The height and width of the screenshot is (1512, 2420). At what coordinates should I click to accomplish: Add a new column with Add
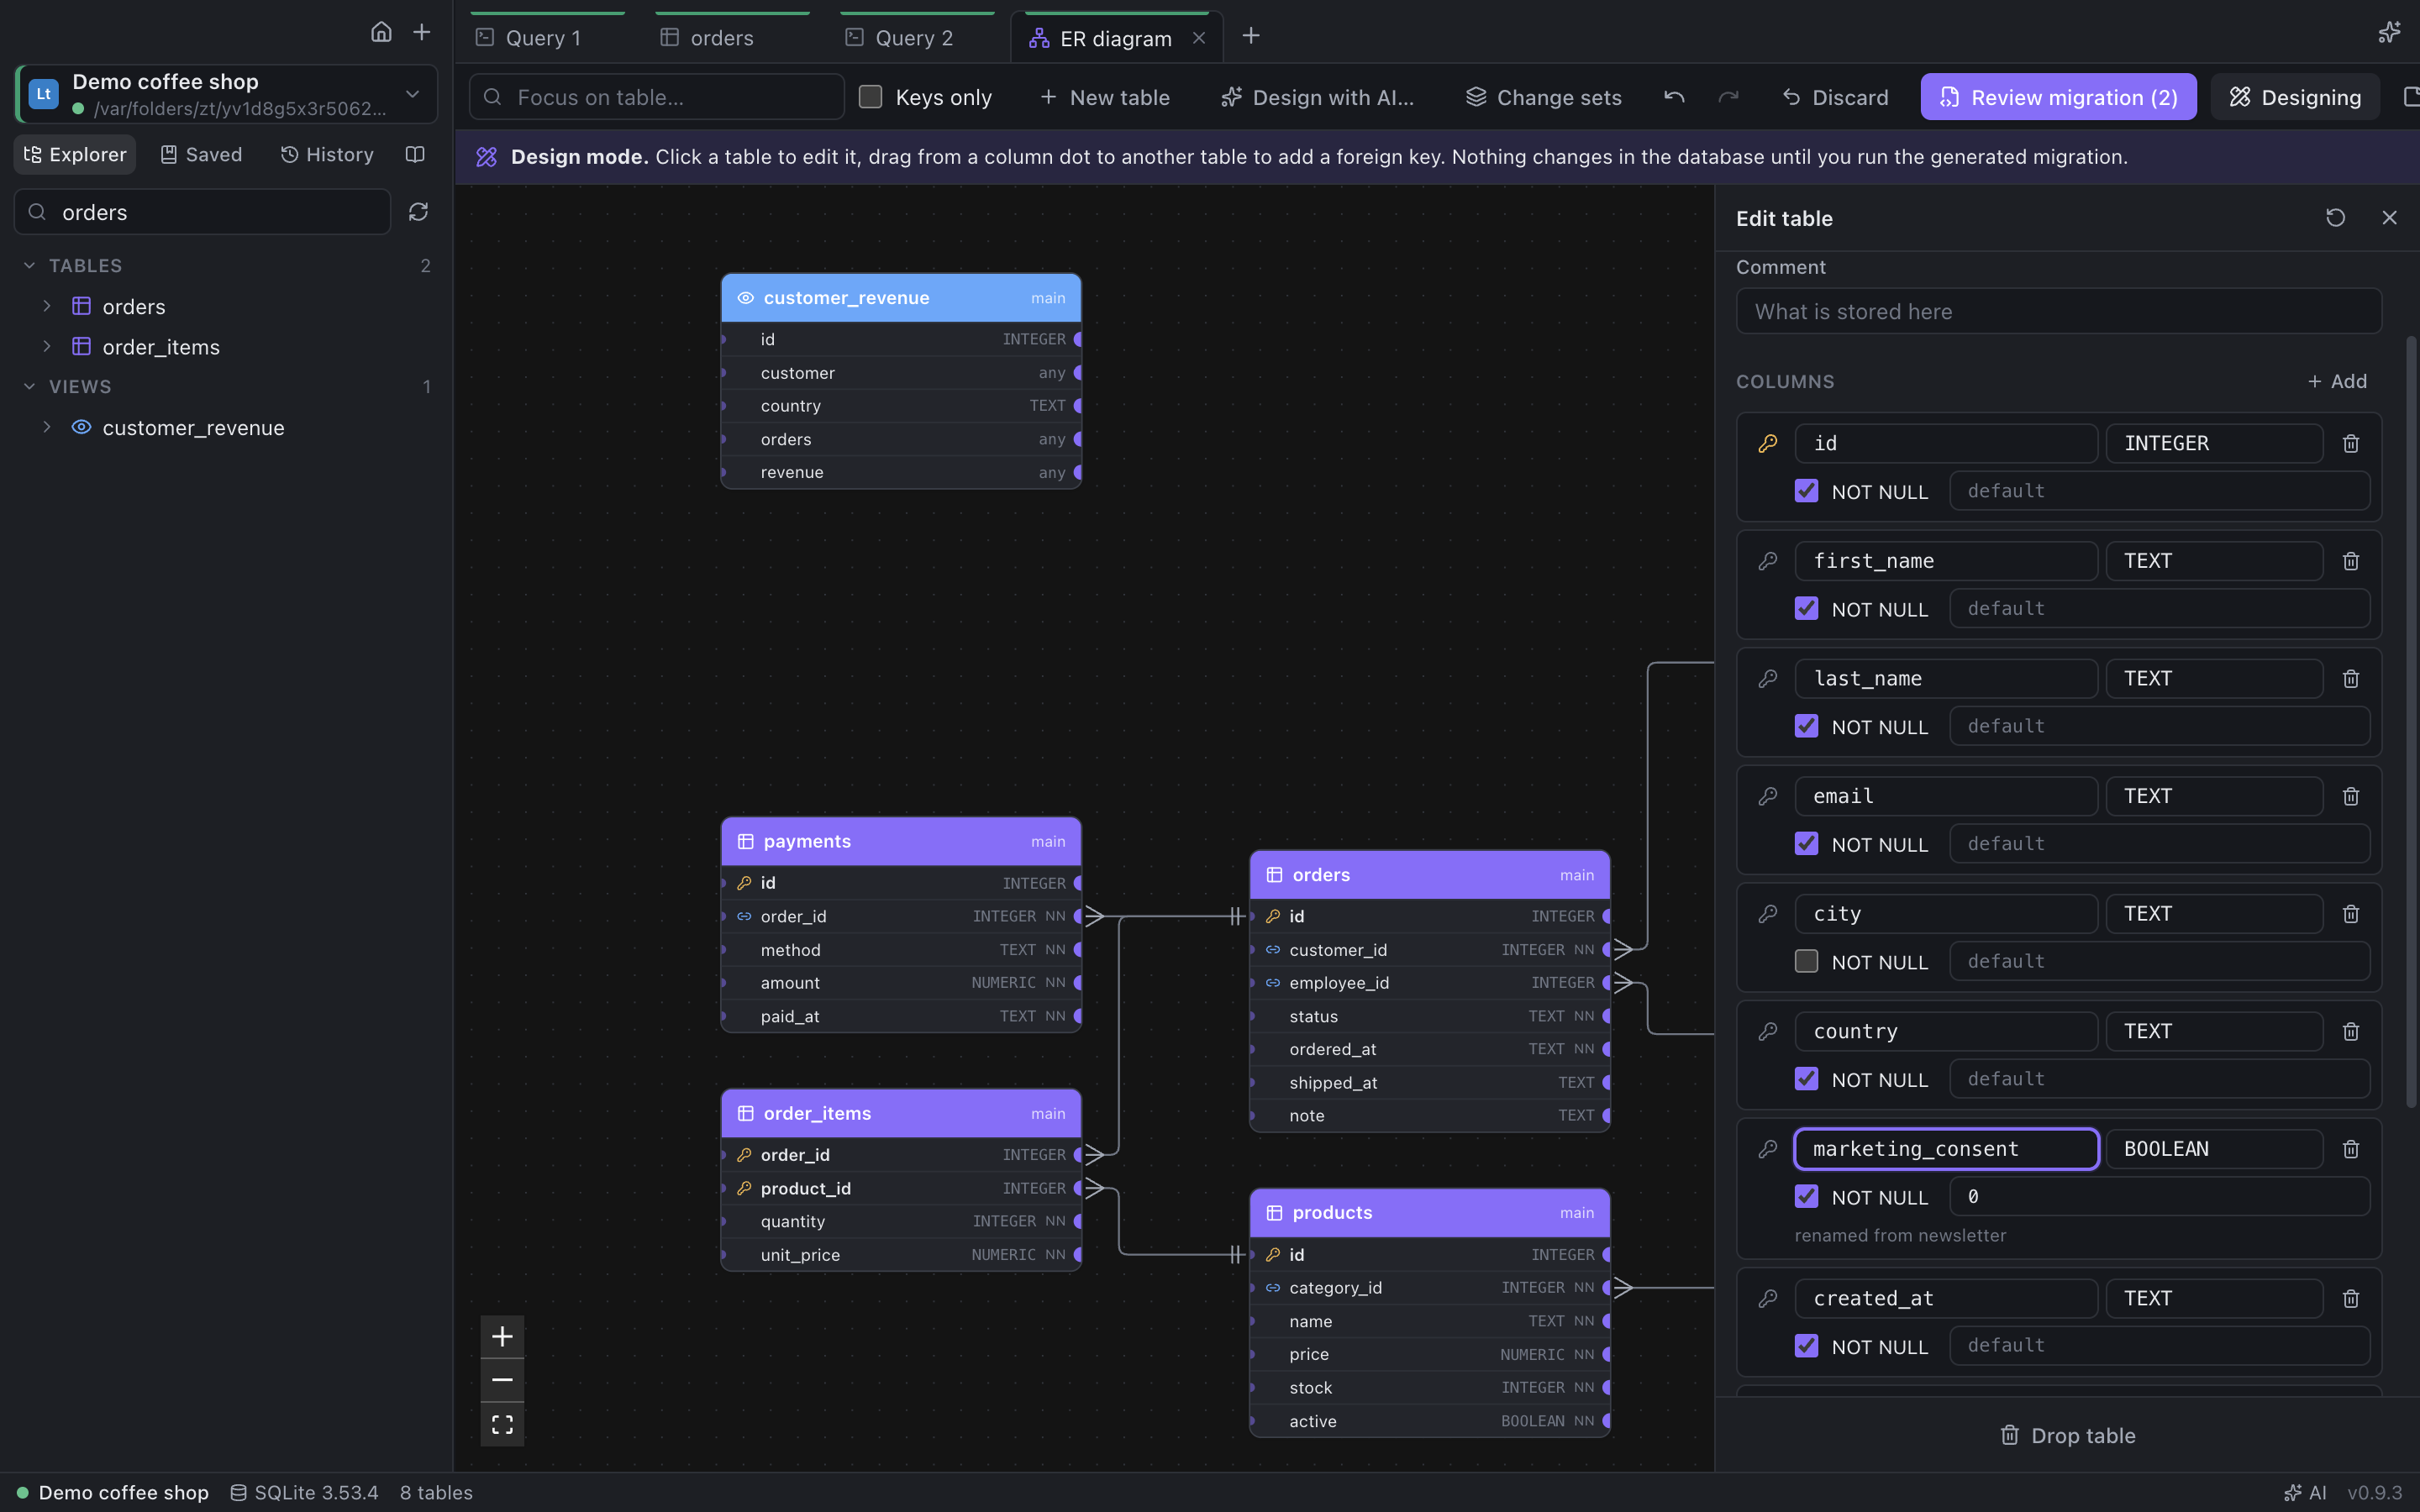tap(2336, 381)
